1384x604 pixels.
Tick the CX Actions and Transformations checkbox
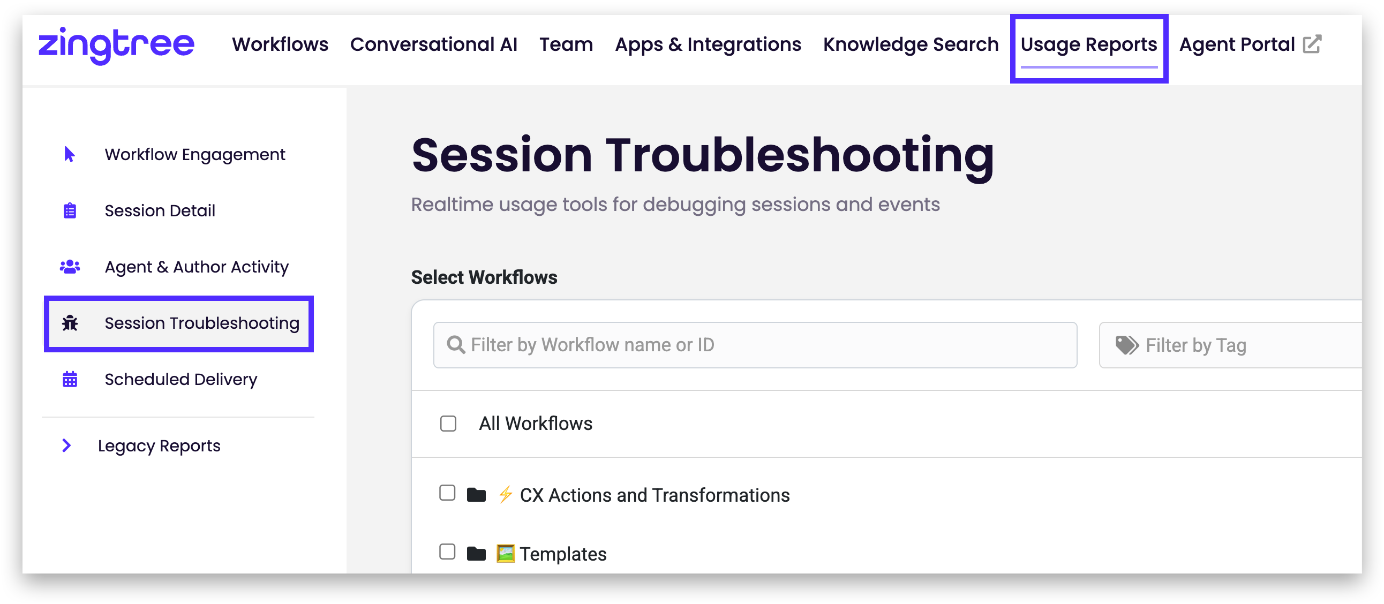[447, 493]
